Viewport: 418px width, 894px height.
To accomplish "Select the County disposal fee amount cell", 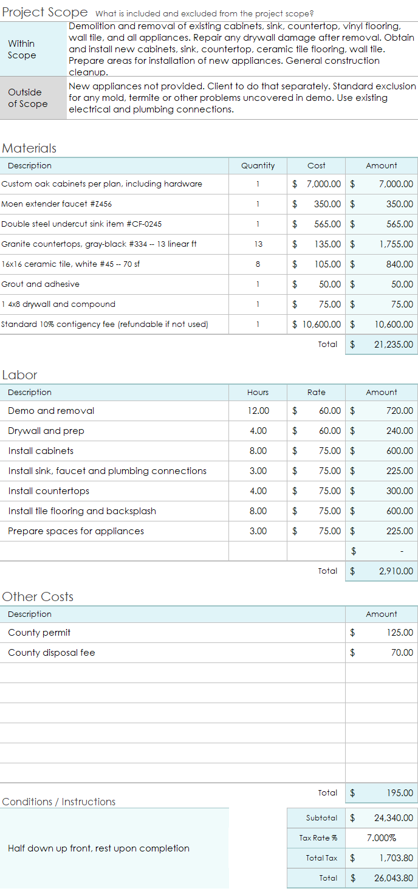I will point(382,653).
